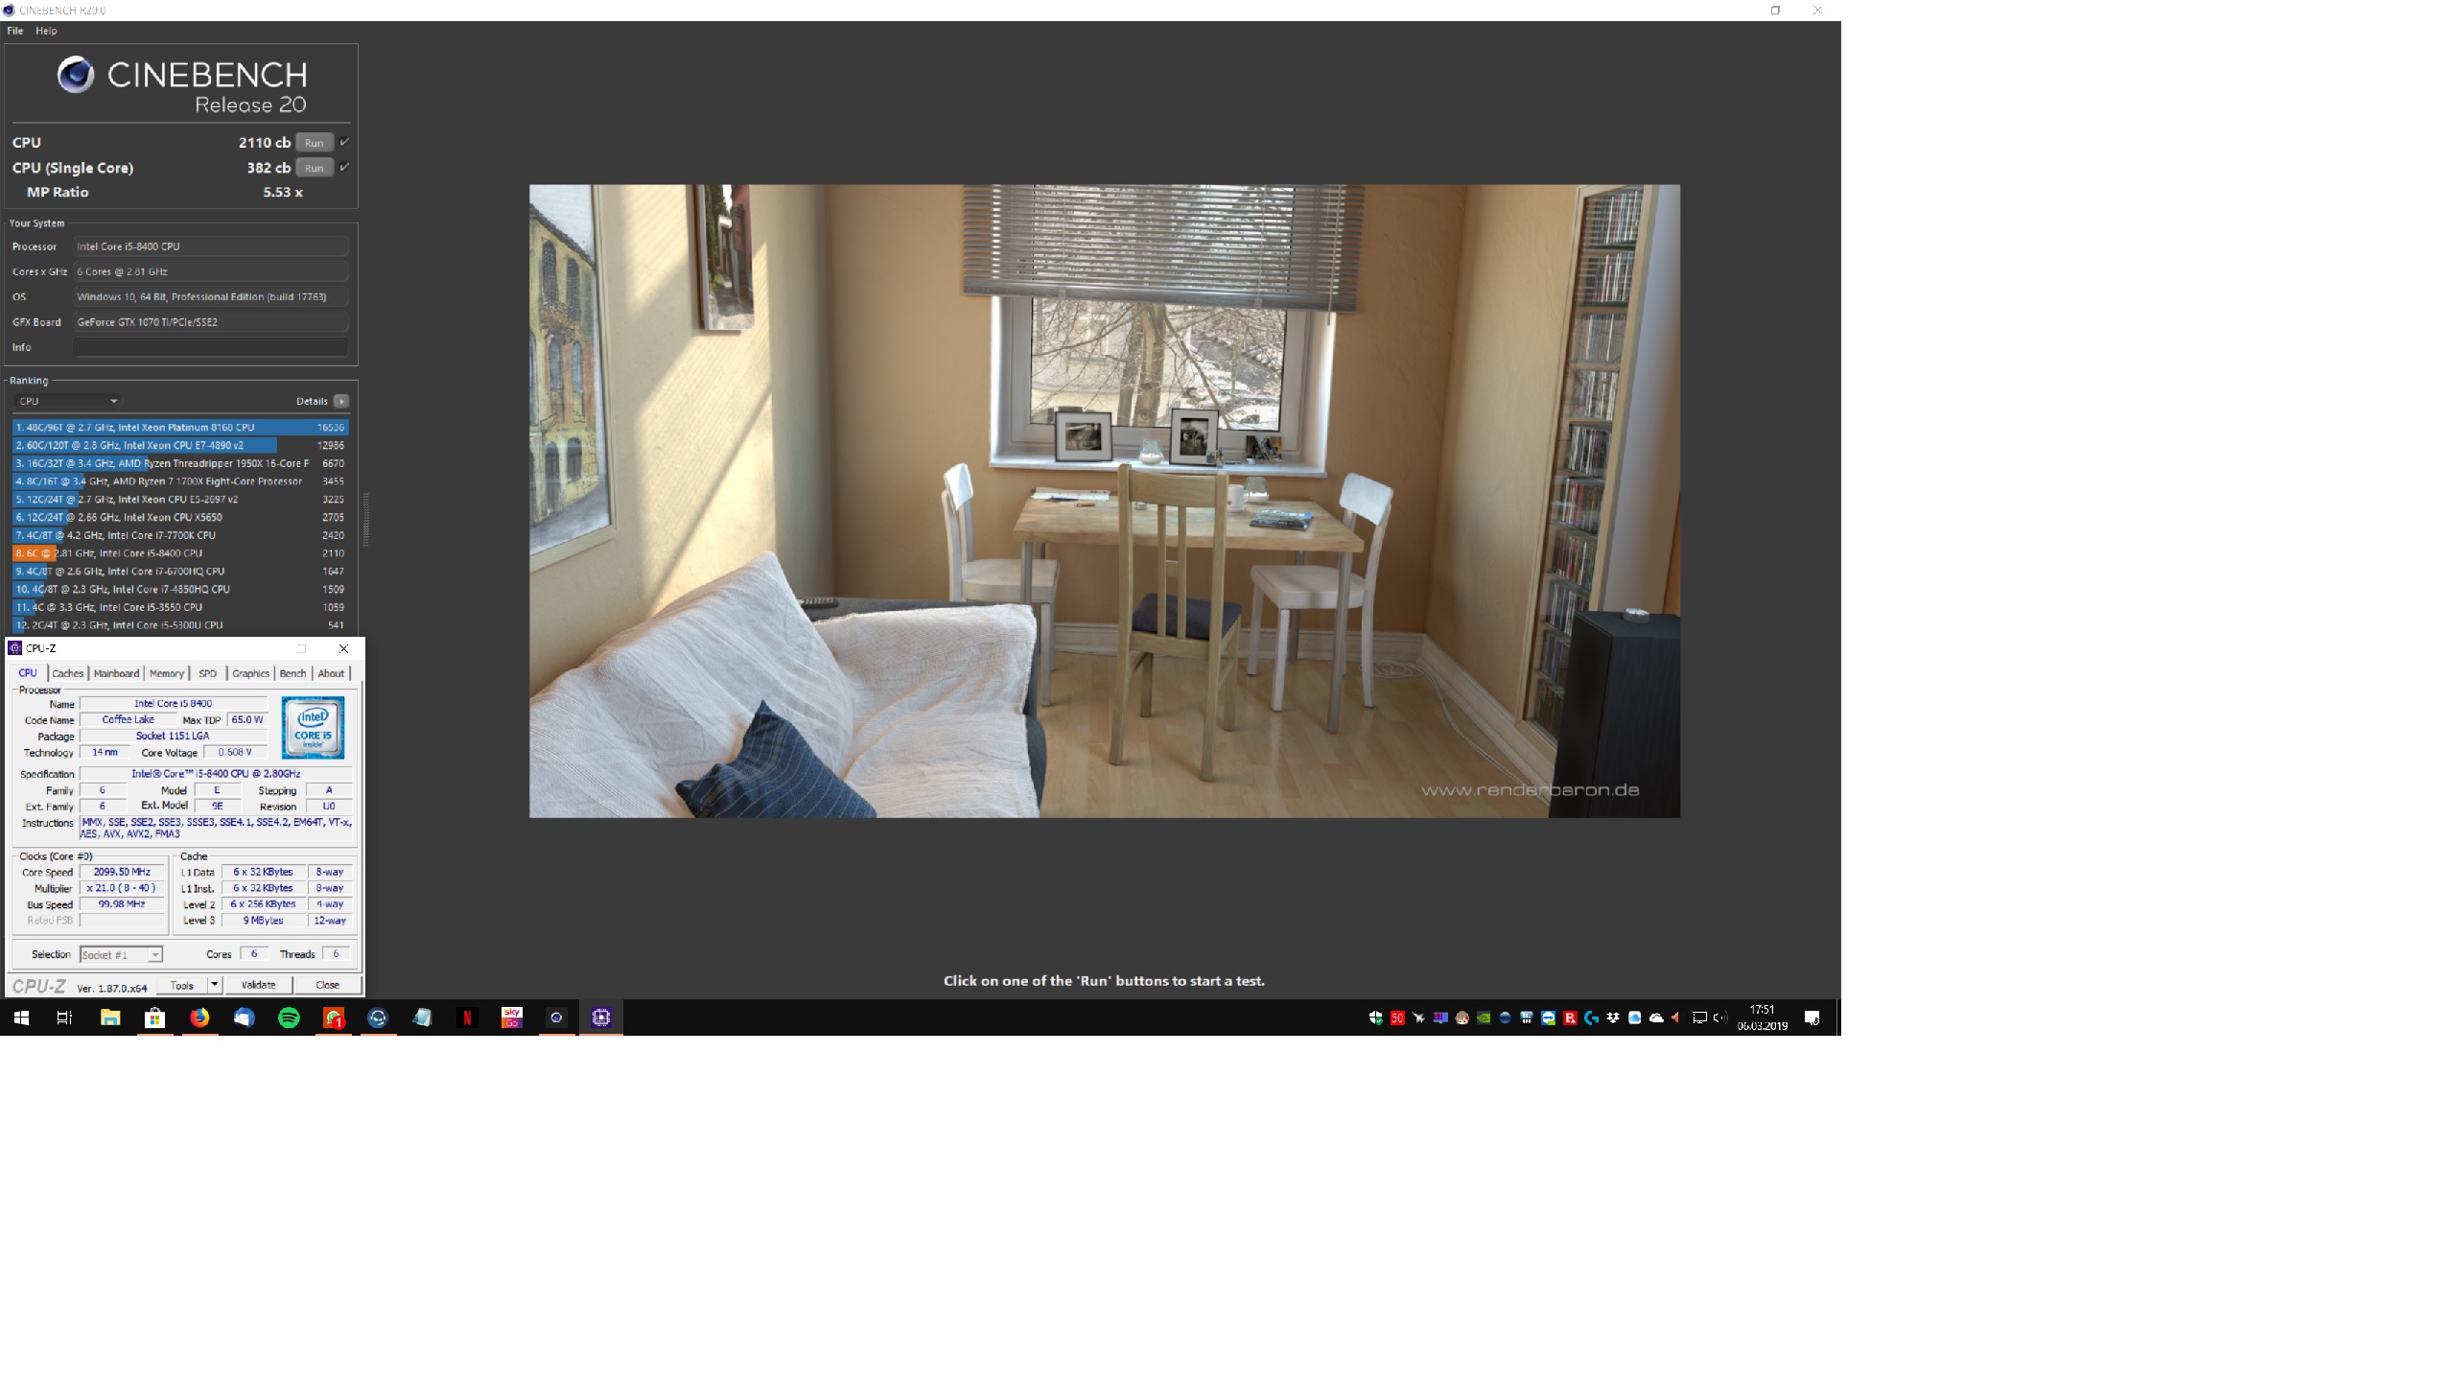Click the Graphics tab in CPU-Z
The image size is (2455, 1381).
pyautogui.click(x=251, y=673)
